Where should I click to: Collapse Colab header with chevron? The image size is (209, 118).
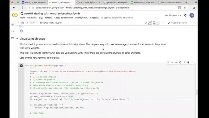coord(193,23)
